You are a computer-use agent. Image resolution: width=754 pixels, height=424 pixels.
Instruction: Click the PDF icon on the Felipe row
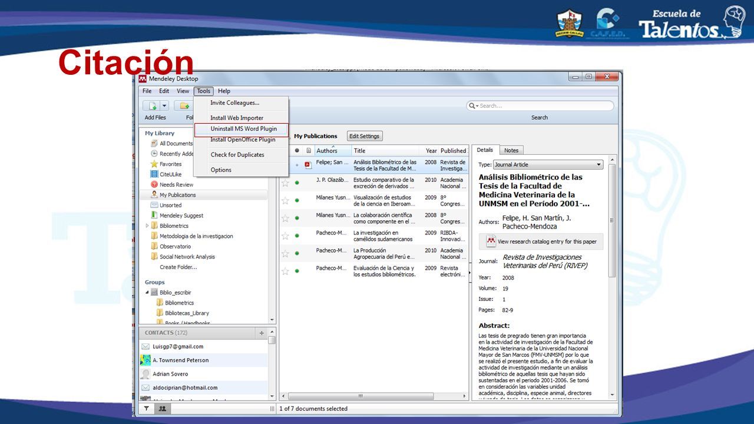(308, 165)
